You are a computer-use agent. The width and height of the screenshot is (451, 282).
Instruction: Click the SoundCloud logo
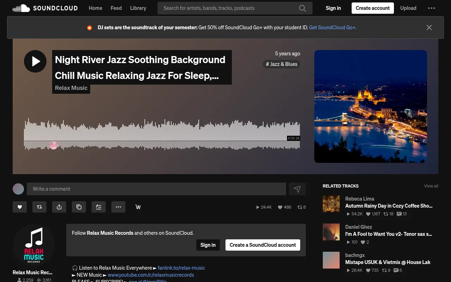(x=45, y=8)
